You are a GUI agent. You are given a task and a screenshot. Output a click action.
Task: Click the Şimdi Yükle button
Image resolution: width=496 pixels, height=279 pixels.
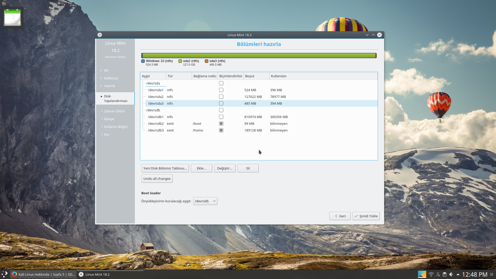pyautogui.click(x=366, y=216)
